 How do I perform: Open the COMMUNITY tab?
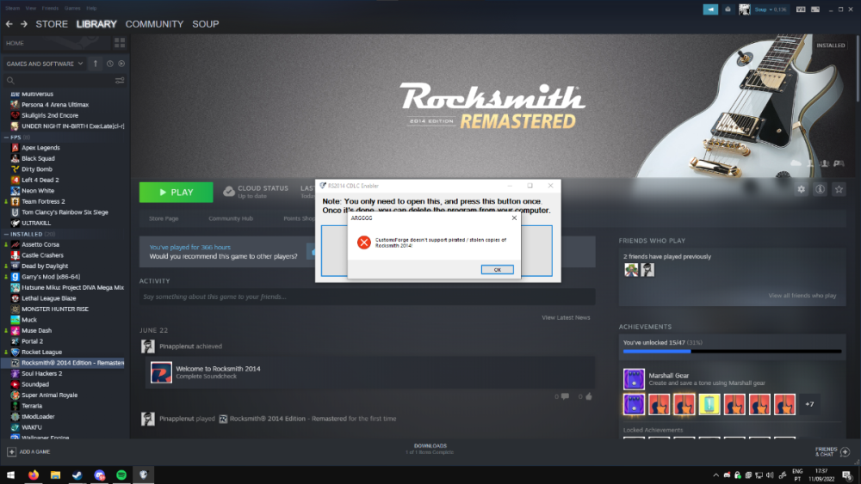tap(154, 24)
